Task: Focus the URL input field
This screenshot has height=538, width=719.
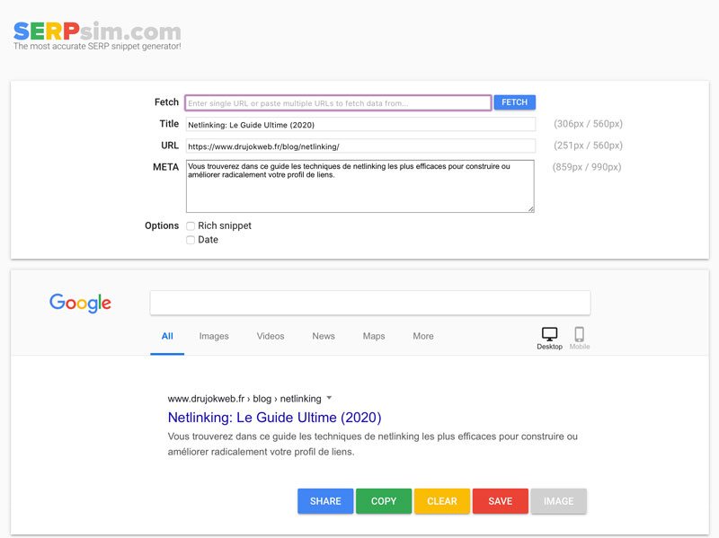Action: (x=360, y=146)
